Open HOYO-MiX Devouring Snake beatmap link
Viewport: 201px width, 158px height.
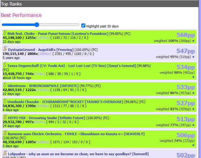click(46, 118)
